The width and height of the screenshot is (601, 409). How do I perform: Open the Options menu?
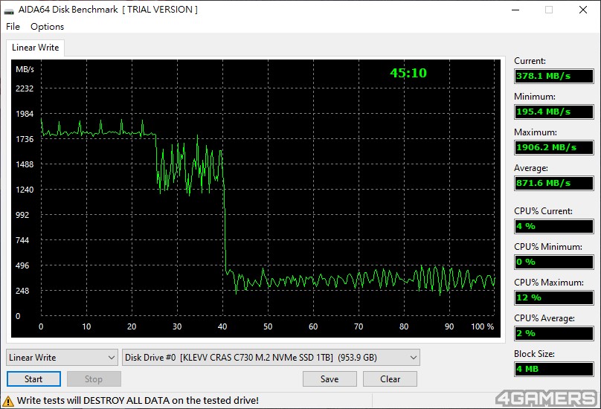47,27
